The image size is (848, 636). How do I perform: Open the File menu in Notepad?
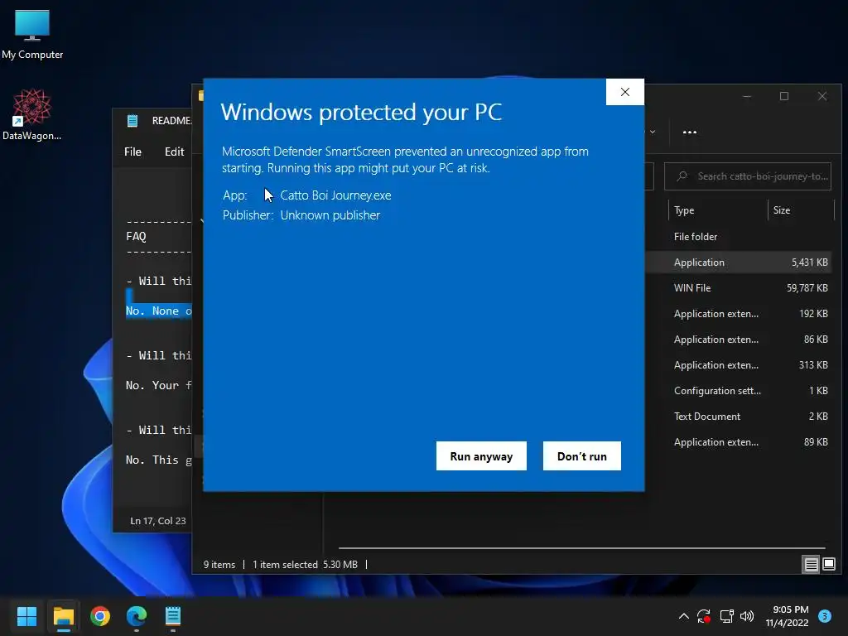[x=132, y=152]
